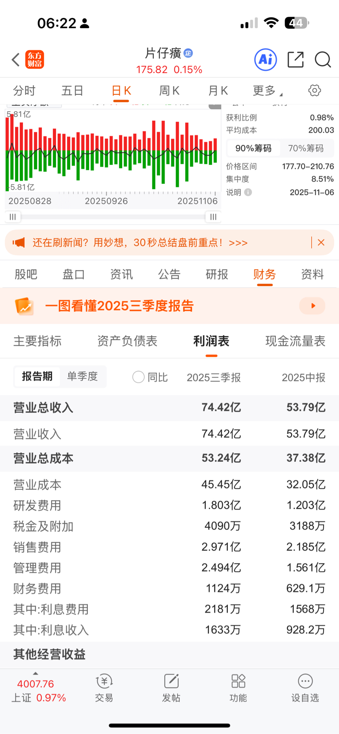
Task: Switch to 五日 chart tab
Action: (72, 91)
